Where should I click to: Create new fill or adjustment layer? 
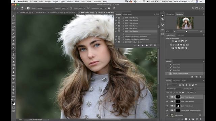(190, 119)
